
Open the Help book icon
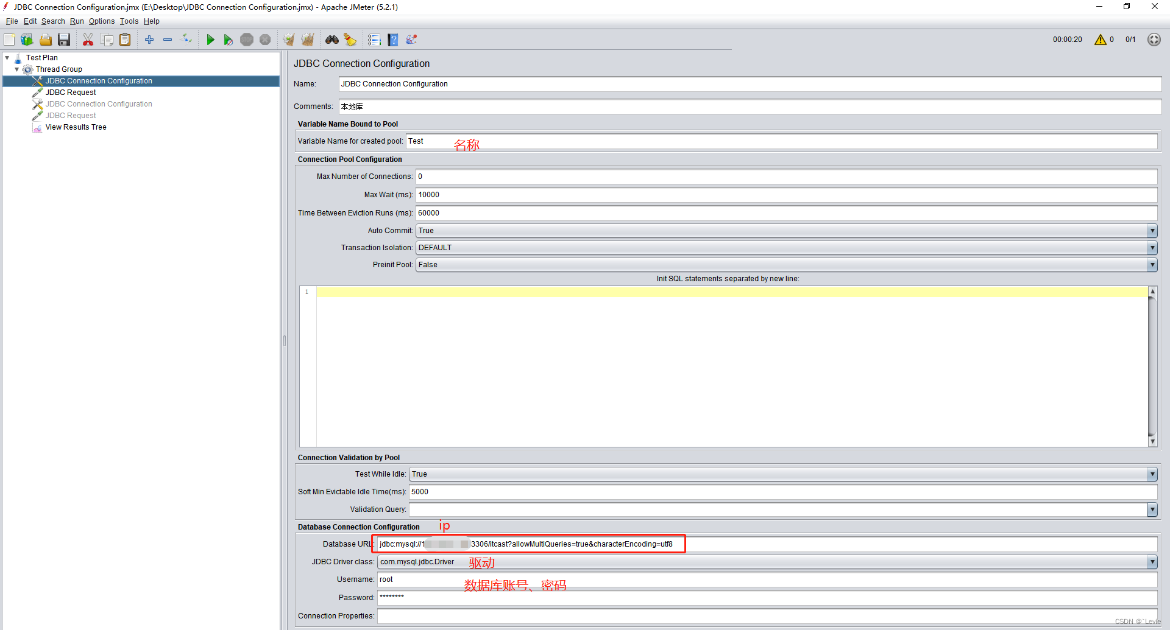(x=393, y=40)
